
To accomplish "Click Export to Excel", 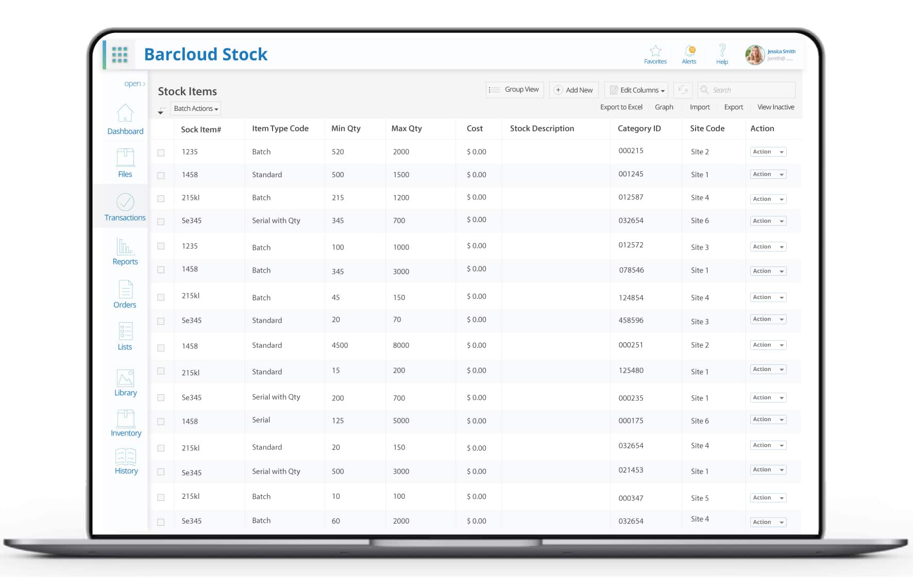I will click(x=621, y=107).
